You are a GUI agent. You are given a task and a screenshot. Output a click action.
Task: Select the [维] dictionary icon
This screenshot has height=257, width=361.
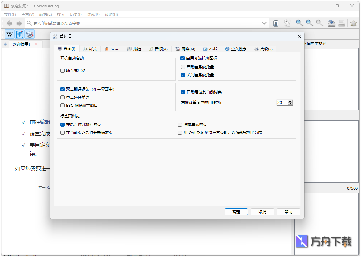(x=19, y=34)
